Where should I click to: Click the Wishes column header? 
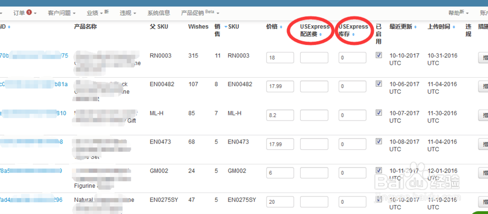pos(198,27)
